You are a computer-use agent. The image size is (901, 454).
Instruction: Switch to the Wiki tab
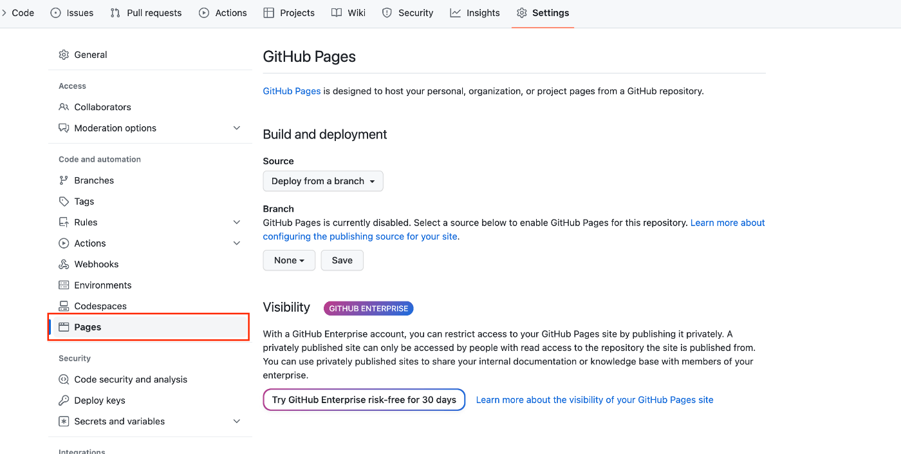pyautogui.click(x=348, y=13)
